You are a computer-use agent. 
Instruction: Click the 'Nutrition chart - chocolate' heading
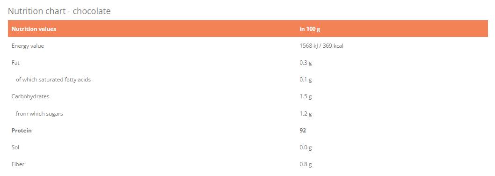point(59,11)
